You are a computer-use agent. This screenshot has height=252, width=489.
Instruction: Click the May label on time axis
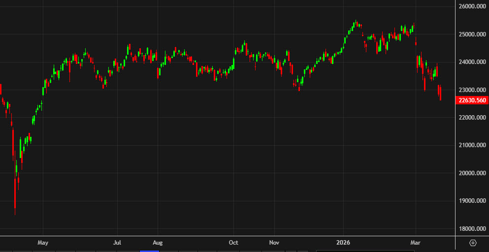pos(43,243)
